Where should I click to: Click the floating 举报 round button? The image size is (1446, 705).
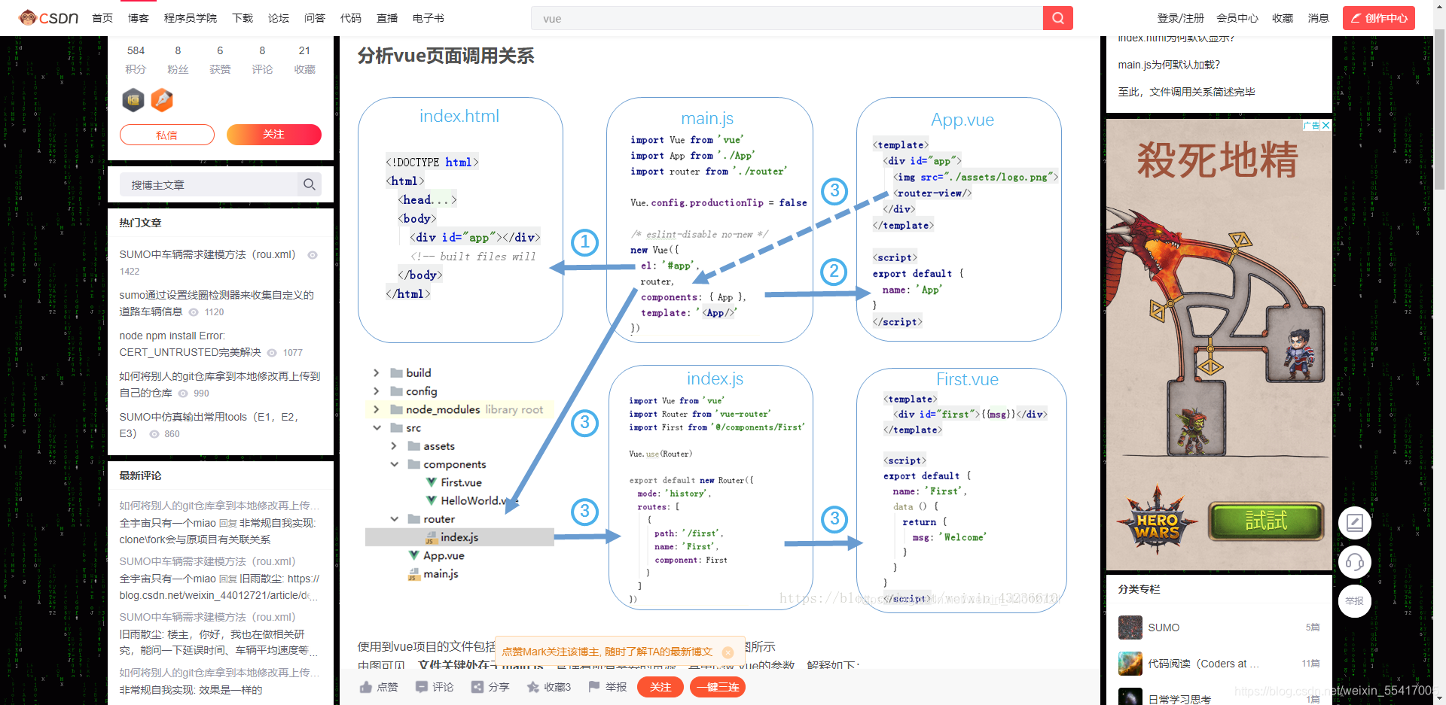(1355, 601)
